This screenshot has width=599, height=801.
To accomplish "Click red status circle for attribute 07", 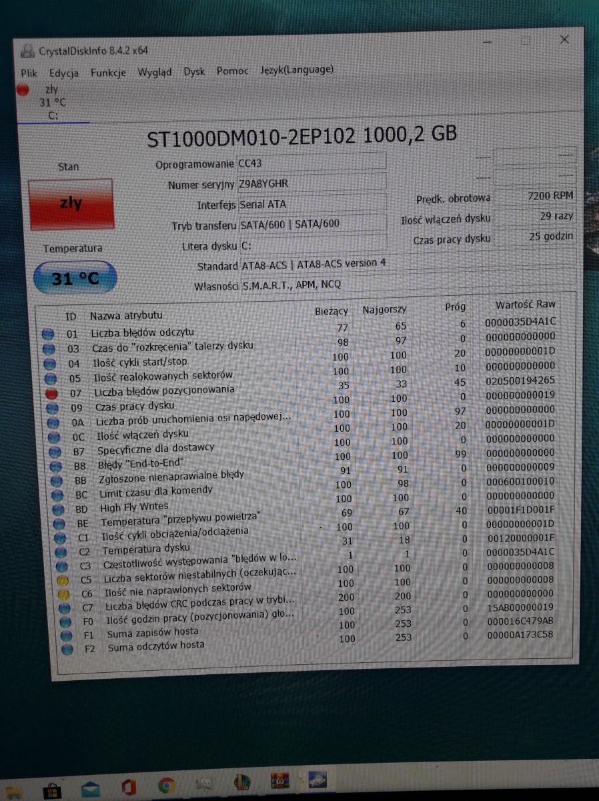I will click(x=50, y=393).
